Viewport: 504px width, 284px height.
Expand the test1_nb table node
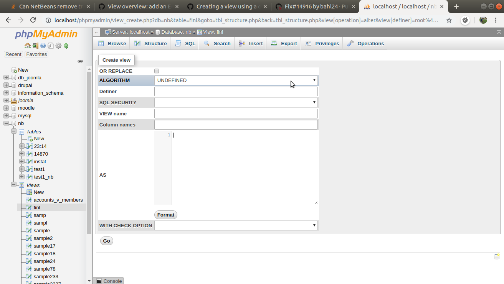22,177
